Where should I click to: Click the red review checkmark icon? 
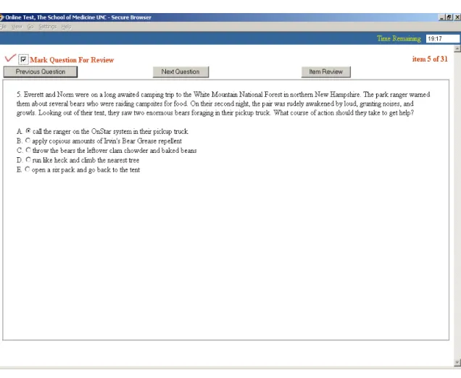10,58
